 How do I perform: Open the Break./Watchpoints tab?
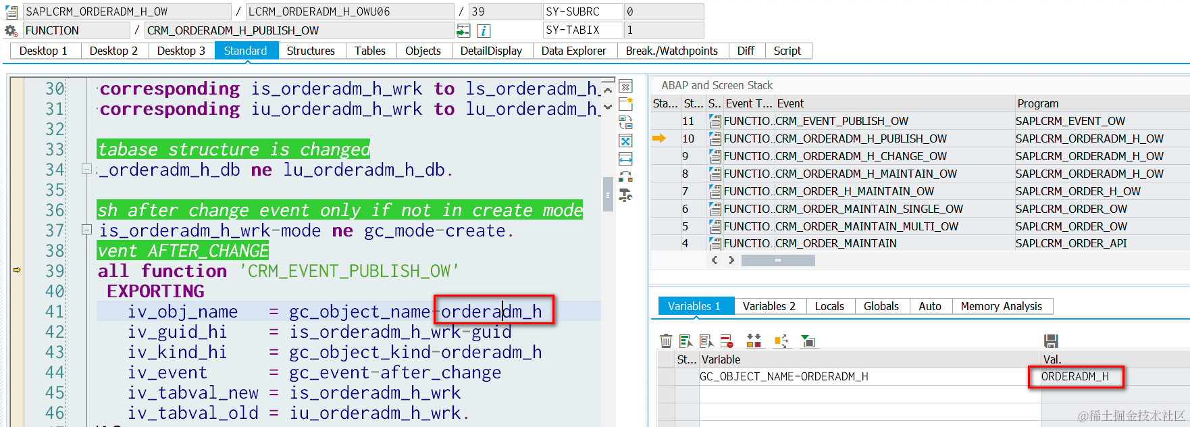672,51
